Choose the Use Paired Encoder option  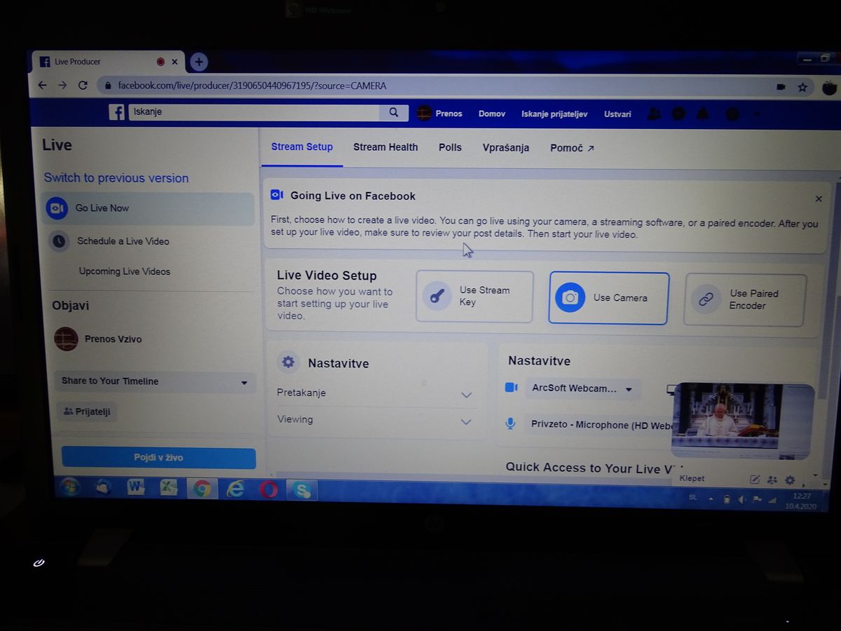pyautogui.click(x=744, y=299)
